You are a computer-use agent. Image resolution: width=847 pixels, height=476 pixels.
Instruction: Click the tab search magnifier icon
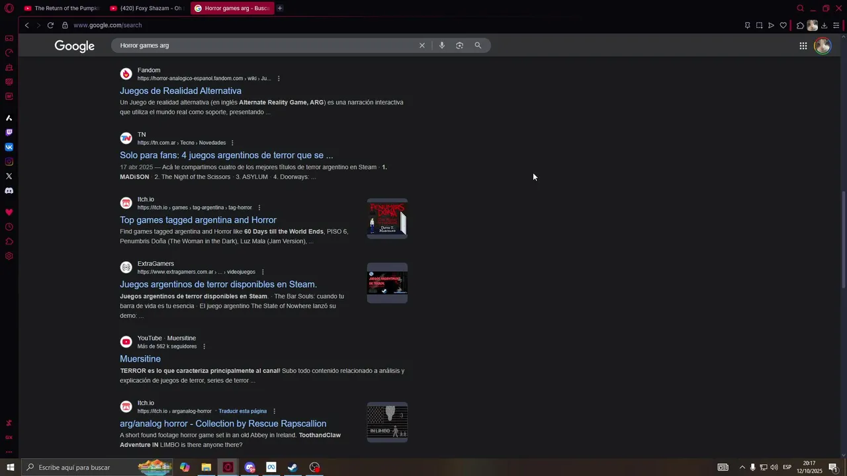coord(800,8)
